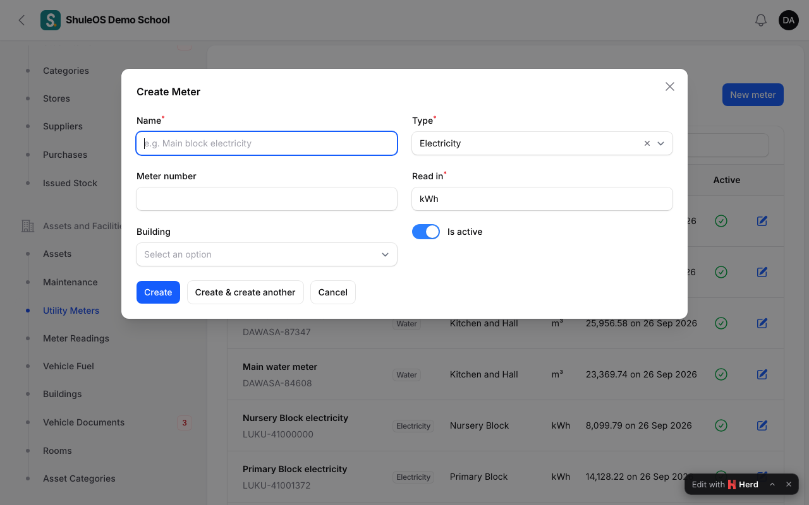Screen dimensions: 809x505
Task: Open the DA user avatar menu
Action: coord(789,20)
